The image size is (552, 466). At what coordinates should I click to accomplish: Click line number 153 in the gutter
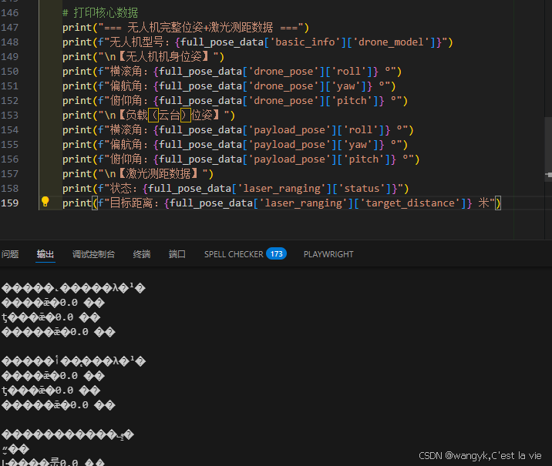click(x=10, y=116)
